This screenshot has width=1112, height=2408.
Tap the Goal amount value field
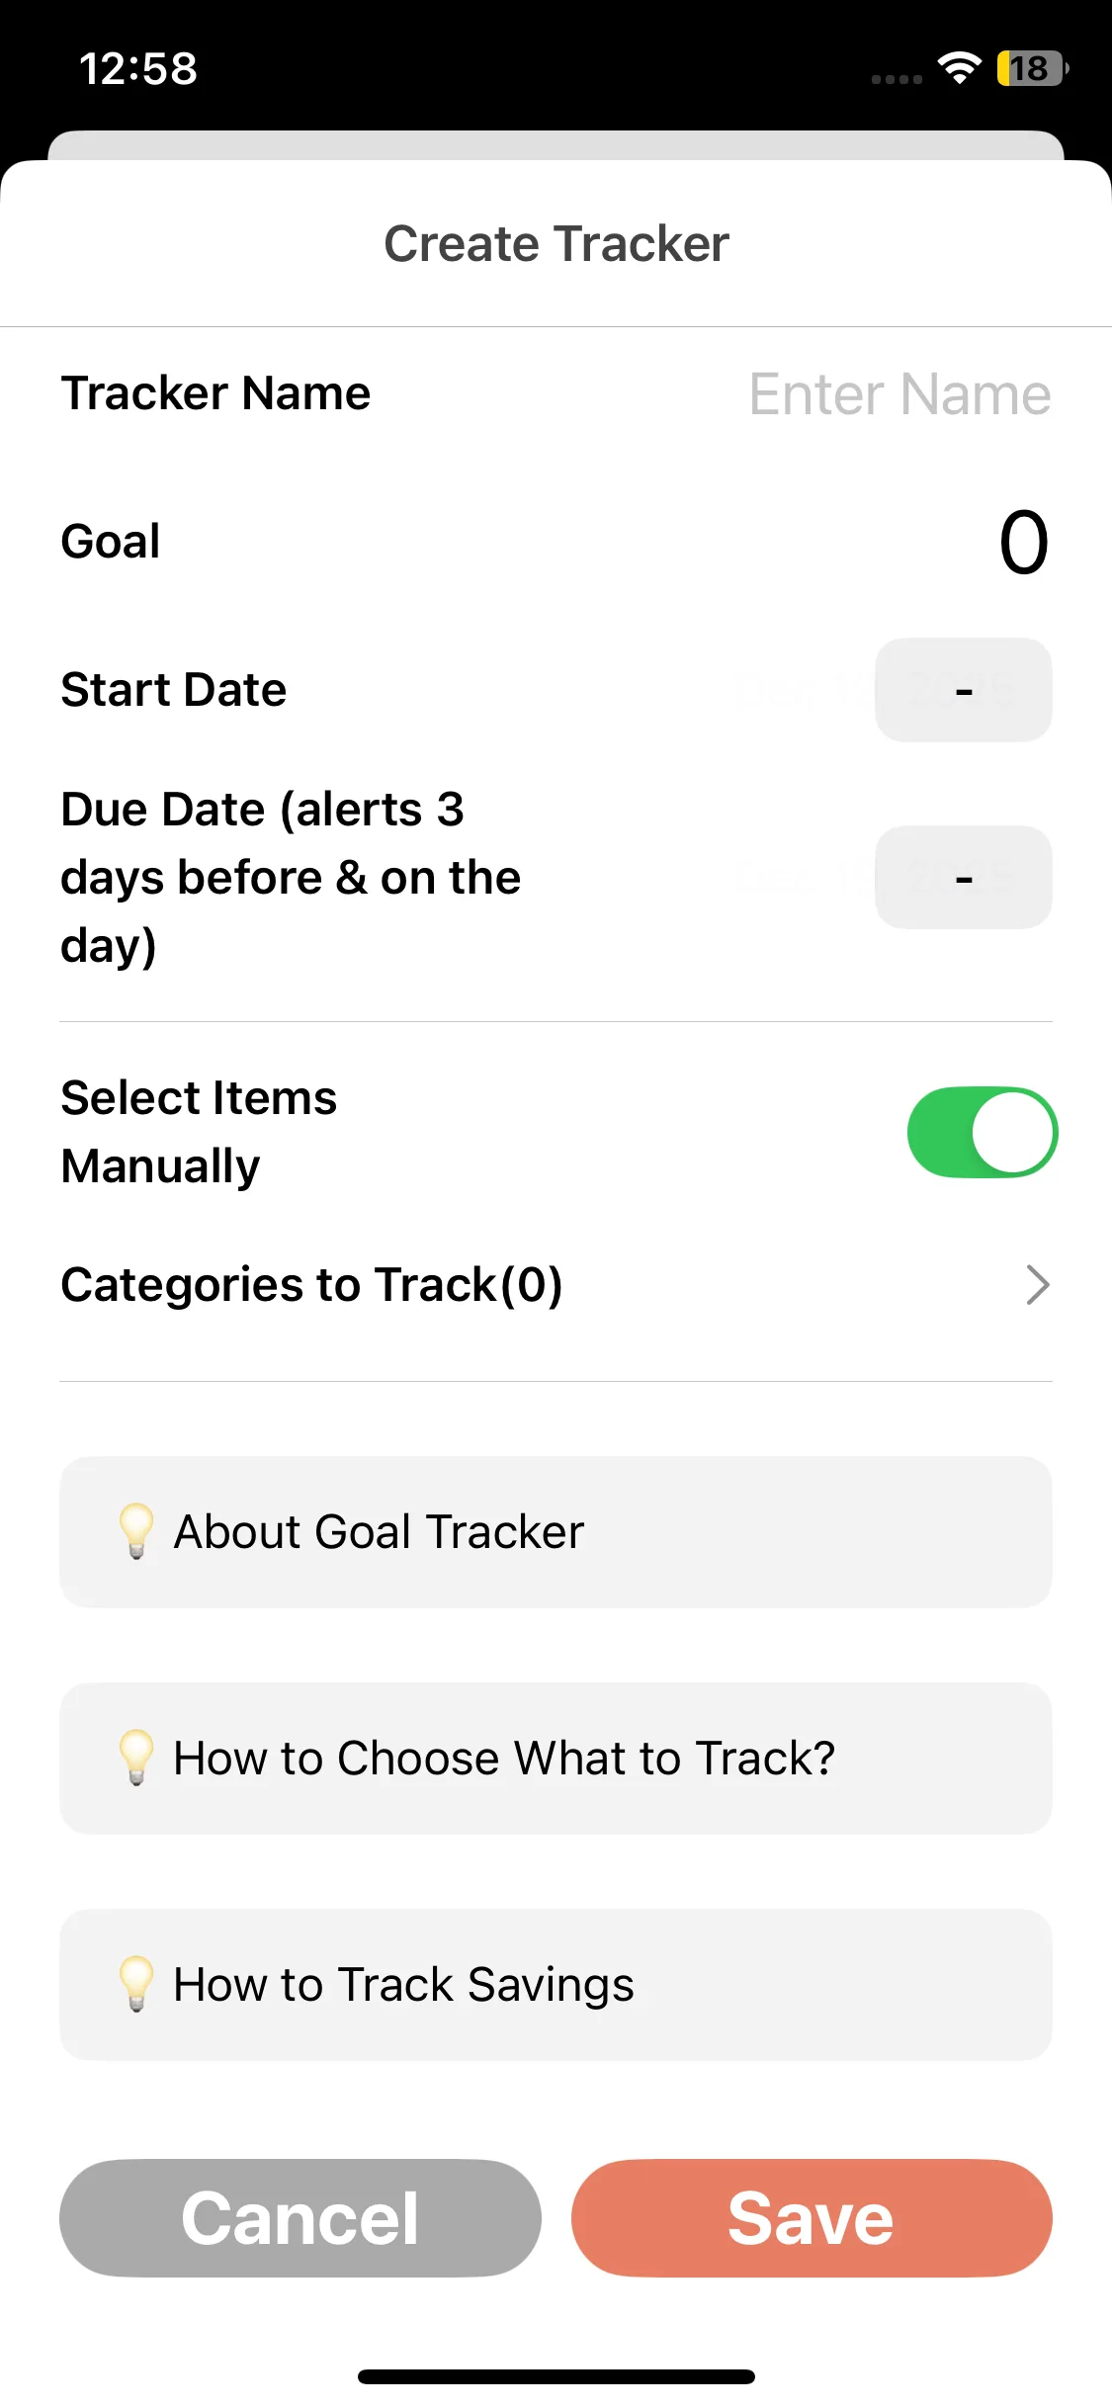pos(1022,542)
